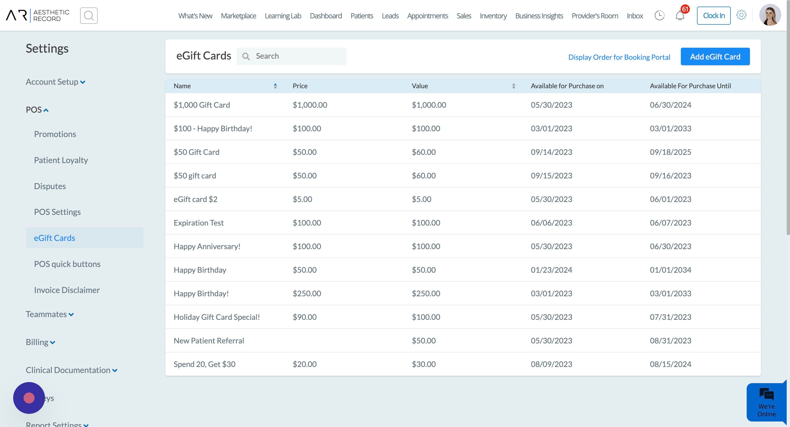Open Business Insights menu item
The image size is (790, 427).
(539, 16)
